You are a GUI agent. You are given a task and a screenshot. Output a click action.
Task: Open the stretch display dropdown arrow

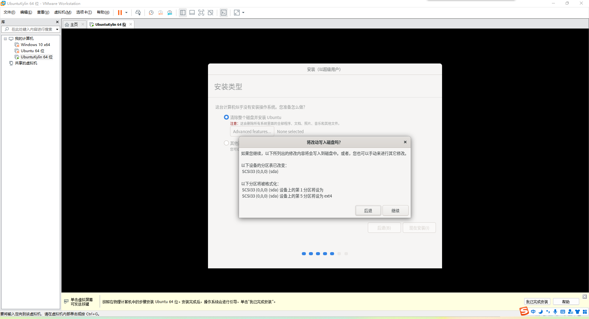(243, 13)
